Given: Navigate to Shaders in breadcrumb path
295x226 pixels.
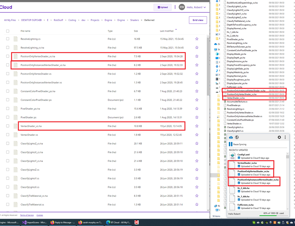Looking at the screenshot, I should pyautogui.click(x=134, y=20).
